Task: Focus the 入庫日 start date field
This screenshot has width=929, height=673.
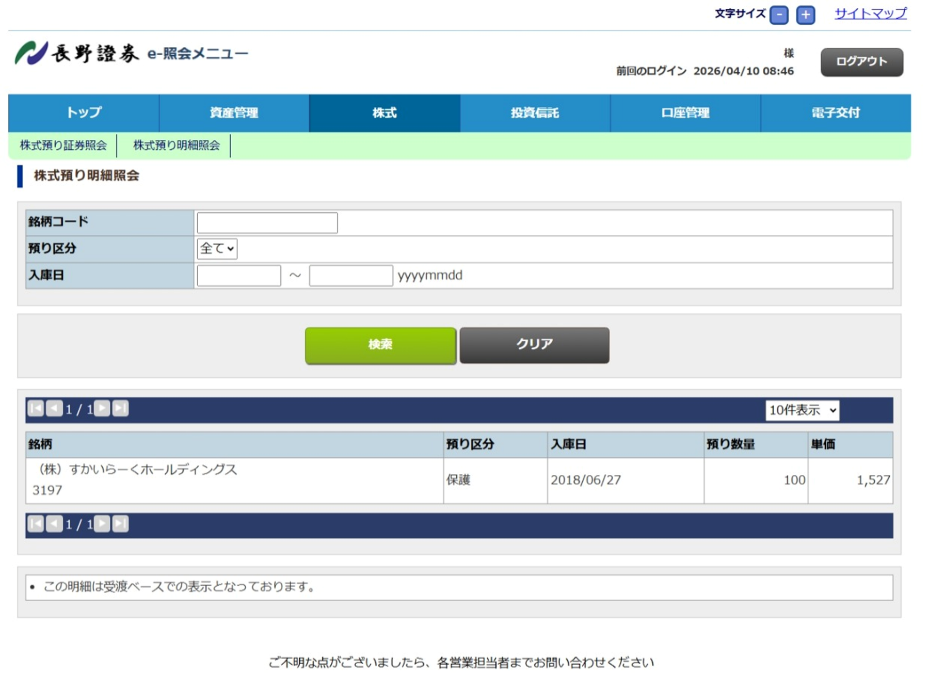Action: point(239,276)
